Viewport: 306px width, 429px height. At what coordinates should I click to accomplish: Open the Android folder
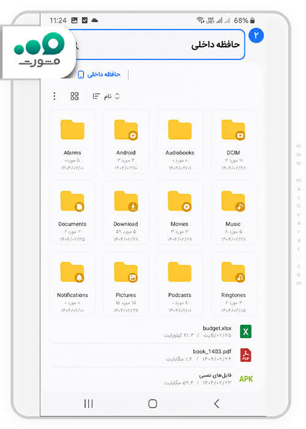[126, 141]
